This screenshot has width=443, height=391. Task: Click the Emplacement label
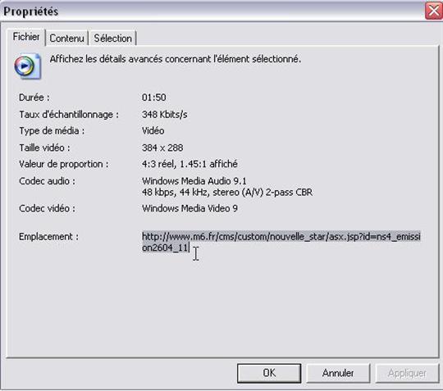(x=48, y=237)
